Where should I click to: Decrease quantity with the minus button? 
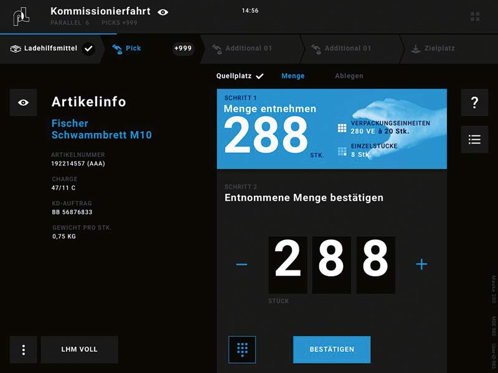click(x=242, y=264)
